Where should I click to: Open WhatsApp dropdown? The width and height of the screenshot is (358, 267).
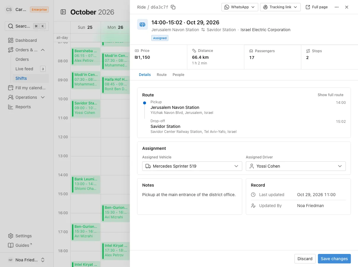[240, 7]
